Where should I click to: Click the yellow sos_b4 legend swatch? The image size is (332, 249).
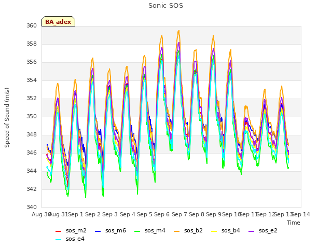point(214,231)
